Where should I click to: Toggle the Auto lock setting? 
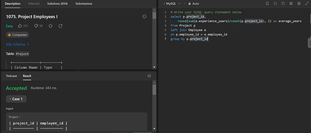(x=194, y=4)
